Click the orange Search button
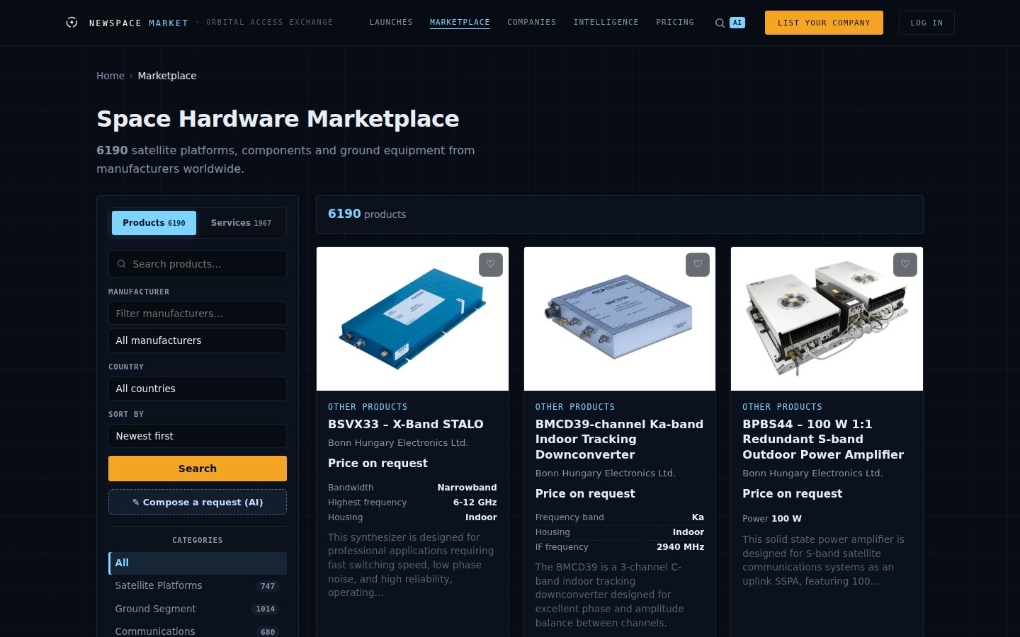 [198, 469]
